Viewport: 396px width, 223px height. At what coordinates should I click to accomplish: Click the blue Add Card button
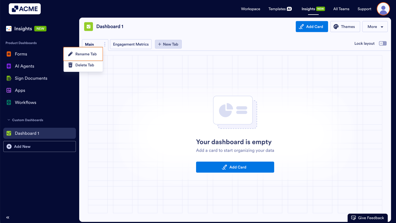(312, 26)
